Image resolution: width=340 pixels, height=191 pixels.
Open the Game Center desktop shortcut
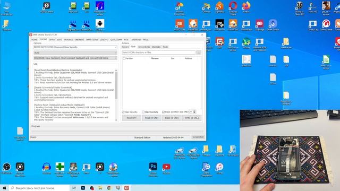pos(326,24)
